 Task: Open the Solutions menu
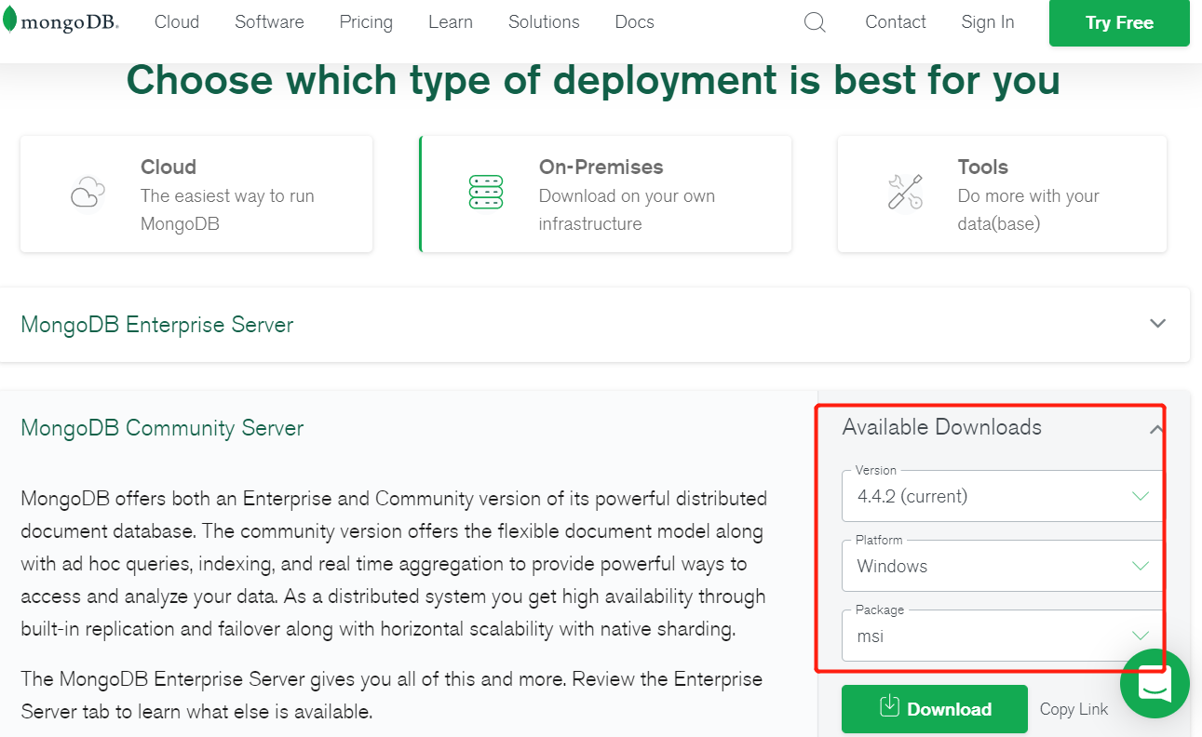pos(544,22)
